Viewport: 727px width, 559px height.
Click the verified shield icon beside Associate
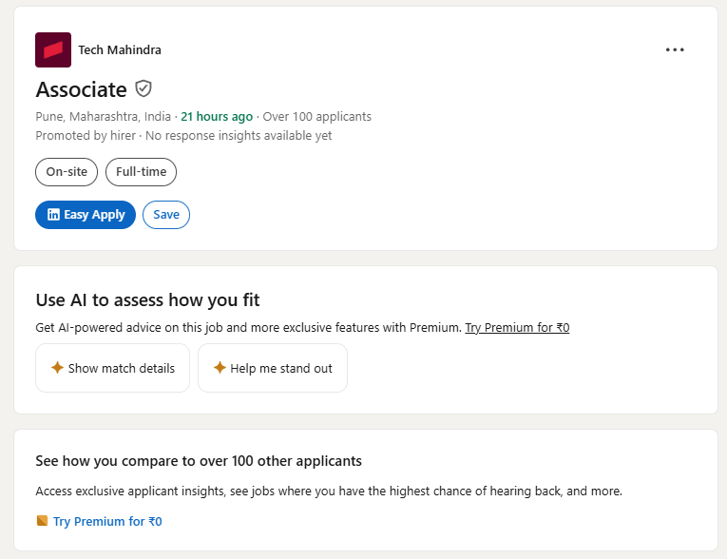click(x=143, y=88)
